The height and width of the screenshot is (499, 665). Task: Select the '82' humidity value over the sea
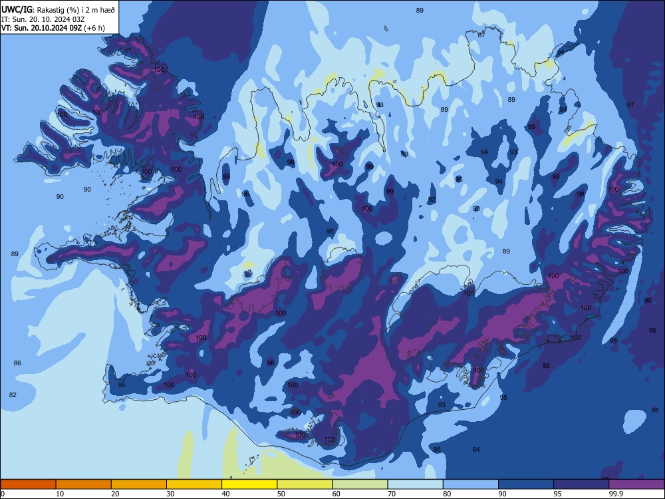tap(13, 395)
